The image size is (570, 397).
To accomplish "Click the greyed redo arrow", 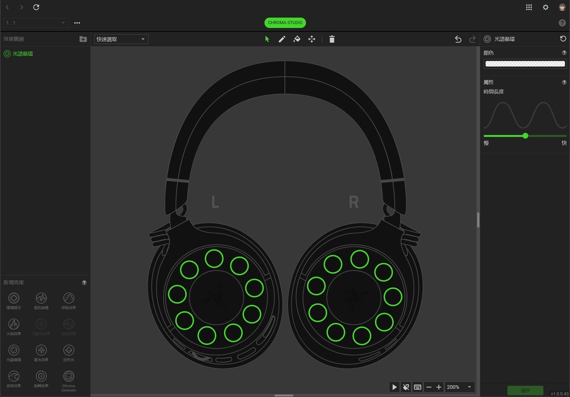I will click(472, 39).
